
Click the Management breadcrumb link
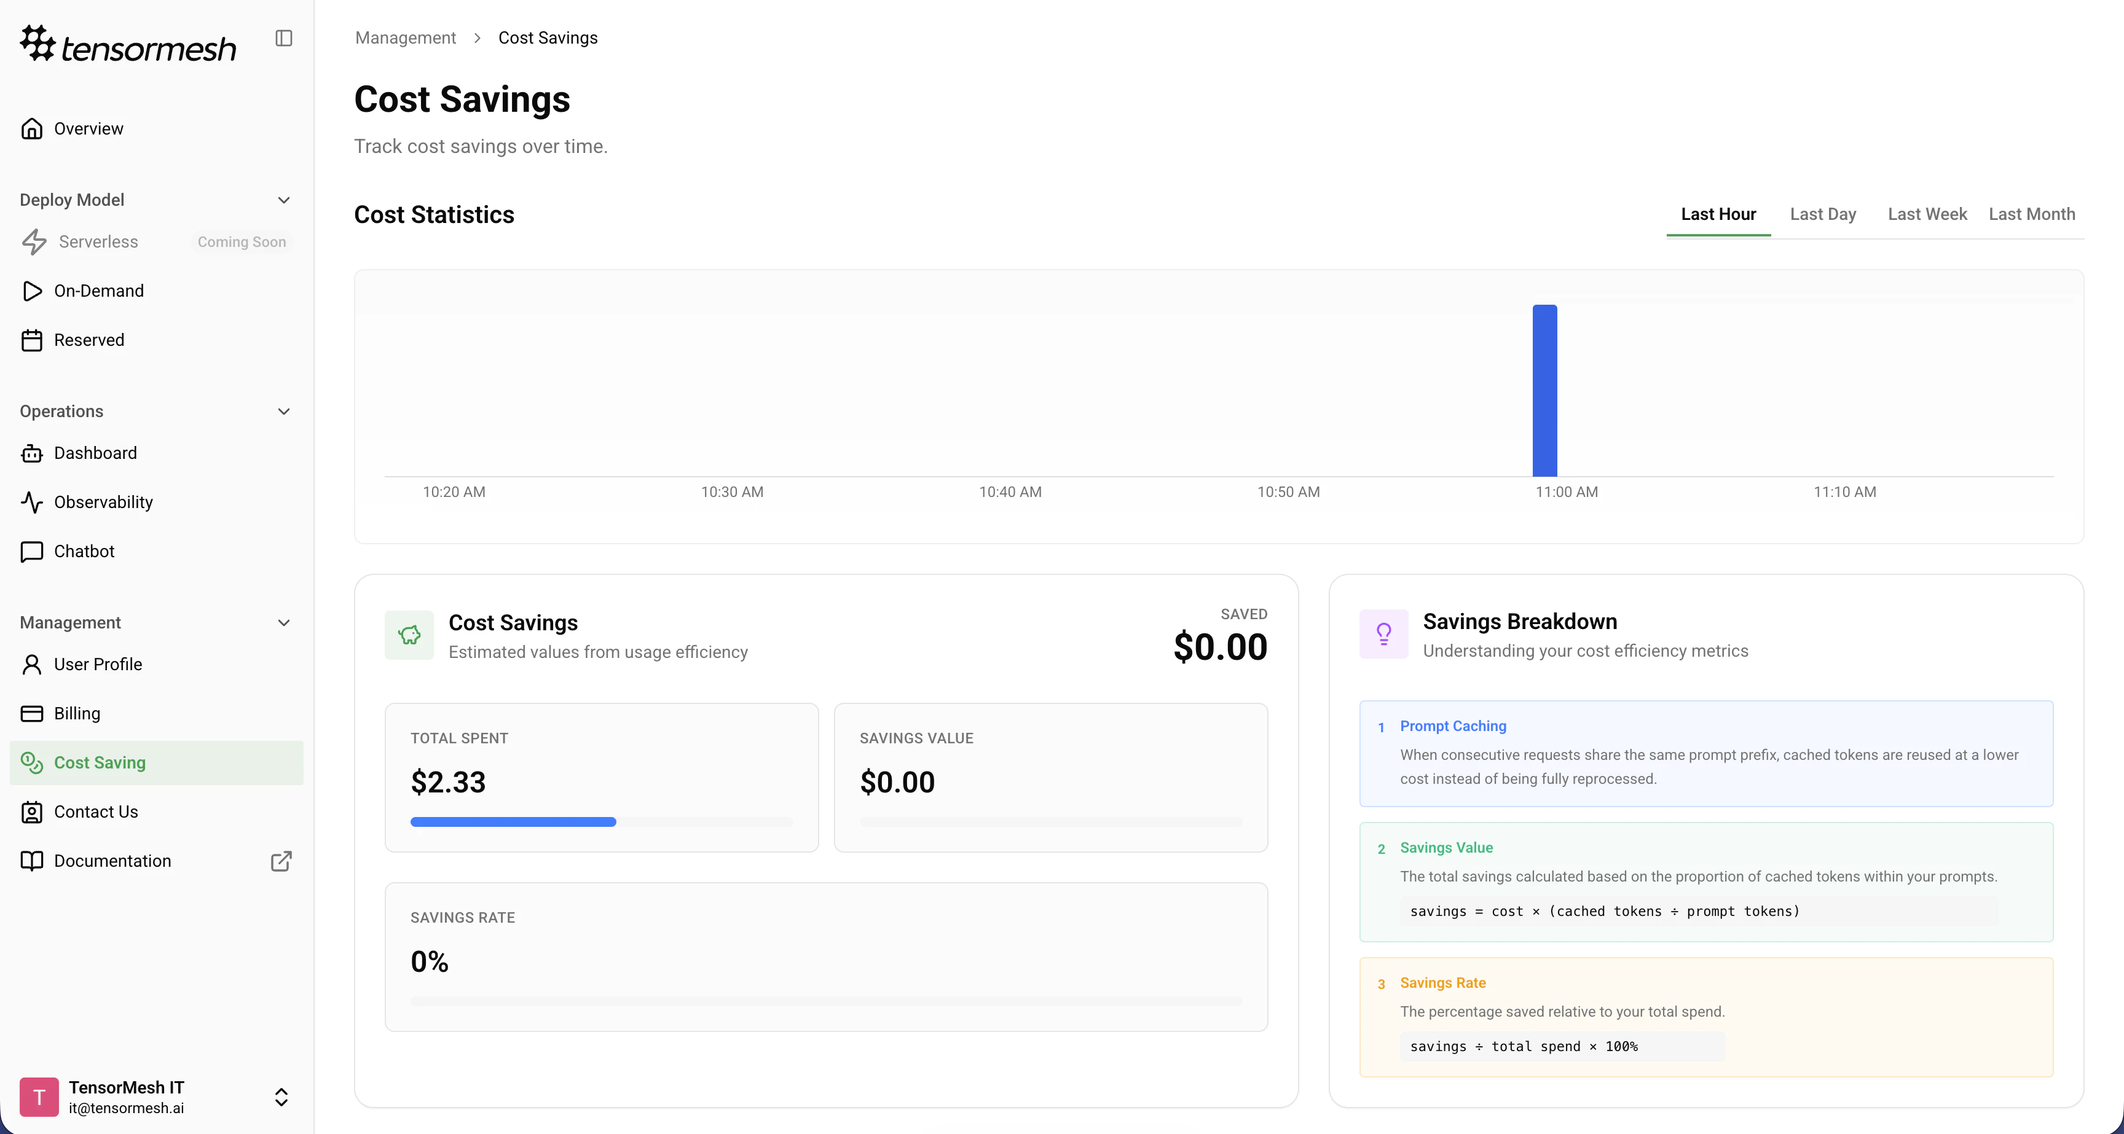[x=405, y=38]
